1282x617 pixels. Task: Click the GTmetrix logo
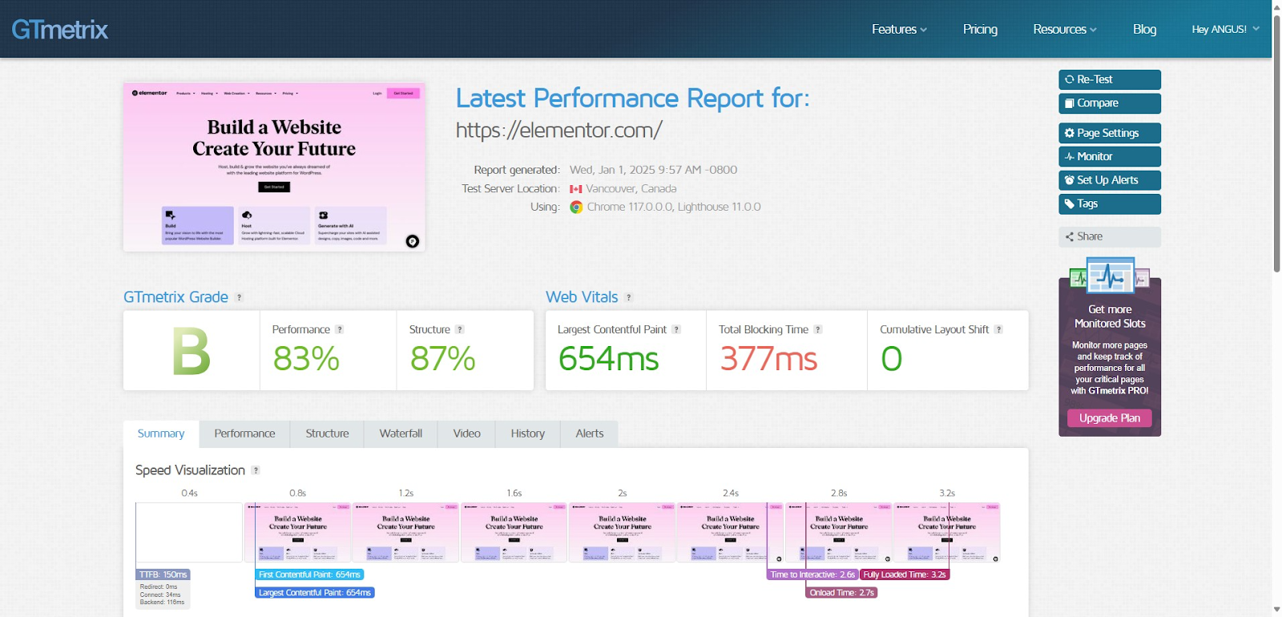[x=60, y=30]
